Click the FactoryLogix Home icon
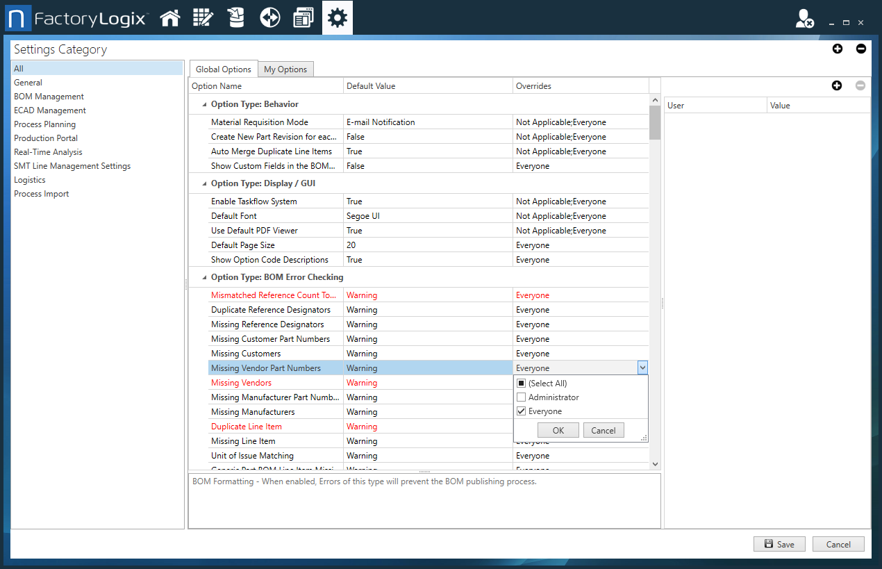This screenshot has width=882, height=569. tap(170, 17)
